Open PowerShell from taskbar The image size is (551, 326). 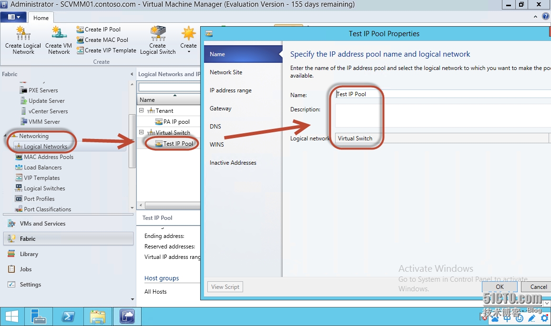click(x=68, y=316)
